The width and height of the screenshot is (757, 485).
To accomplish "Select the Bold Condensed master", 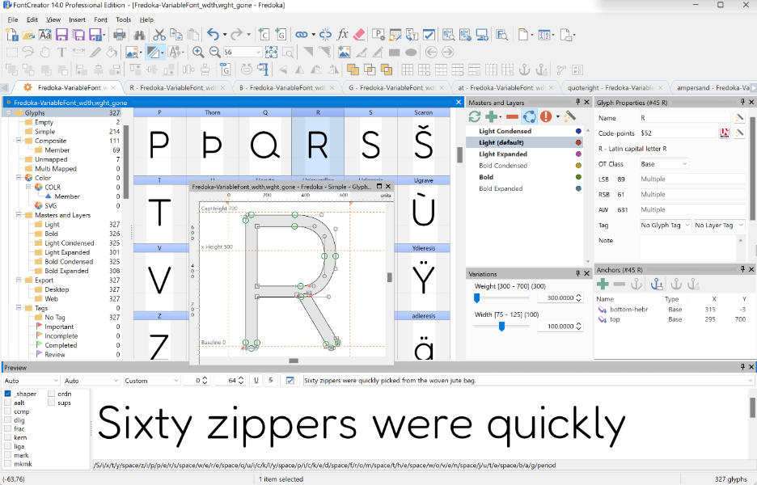I will (x=502, y=166).
